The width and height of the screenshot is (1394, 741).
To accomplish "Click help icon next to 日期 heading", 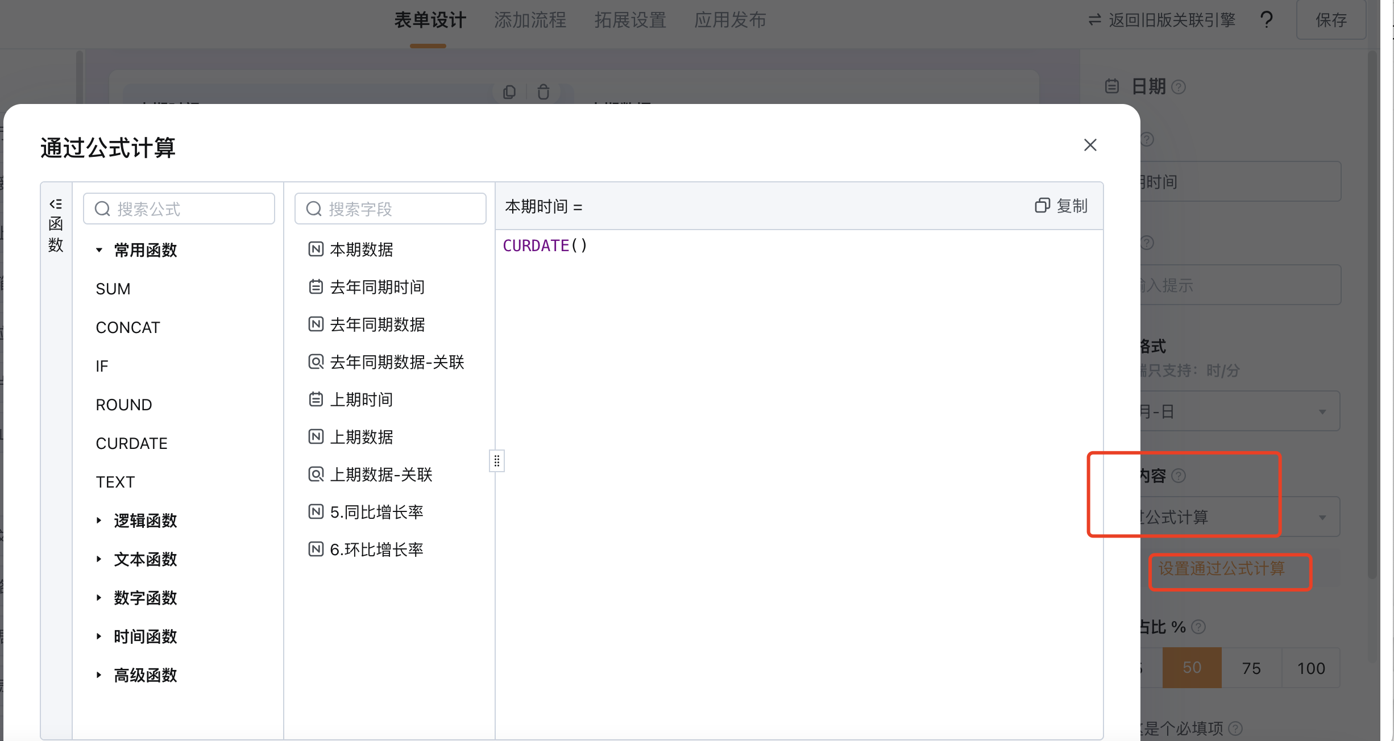I will click(1179, 87).
